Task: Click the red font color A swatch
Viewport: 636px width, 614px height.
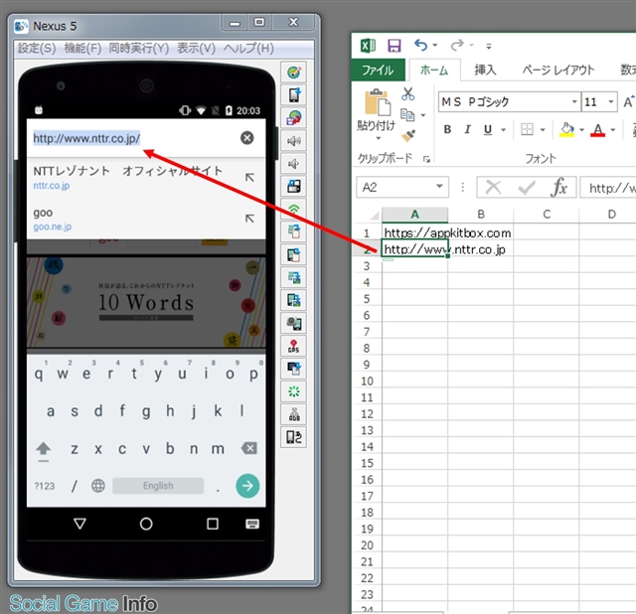Action: 598,130
